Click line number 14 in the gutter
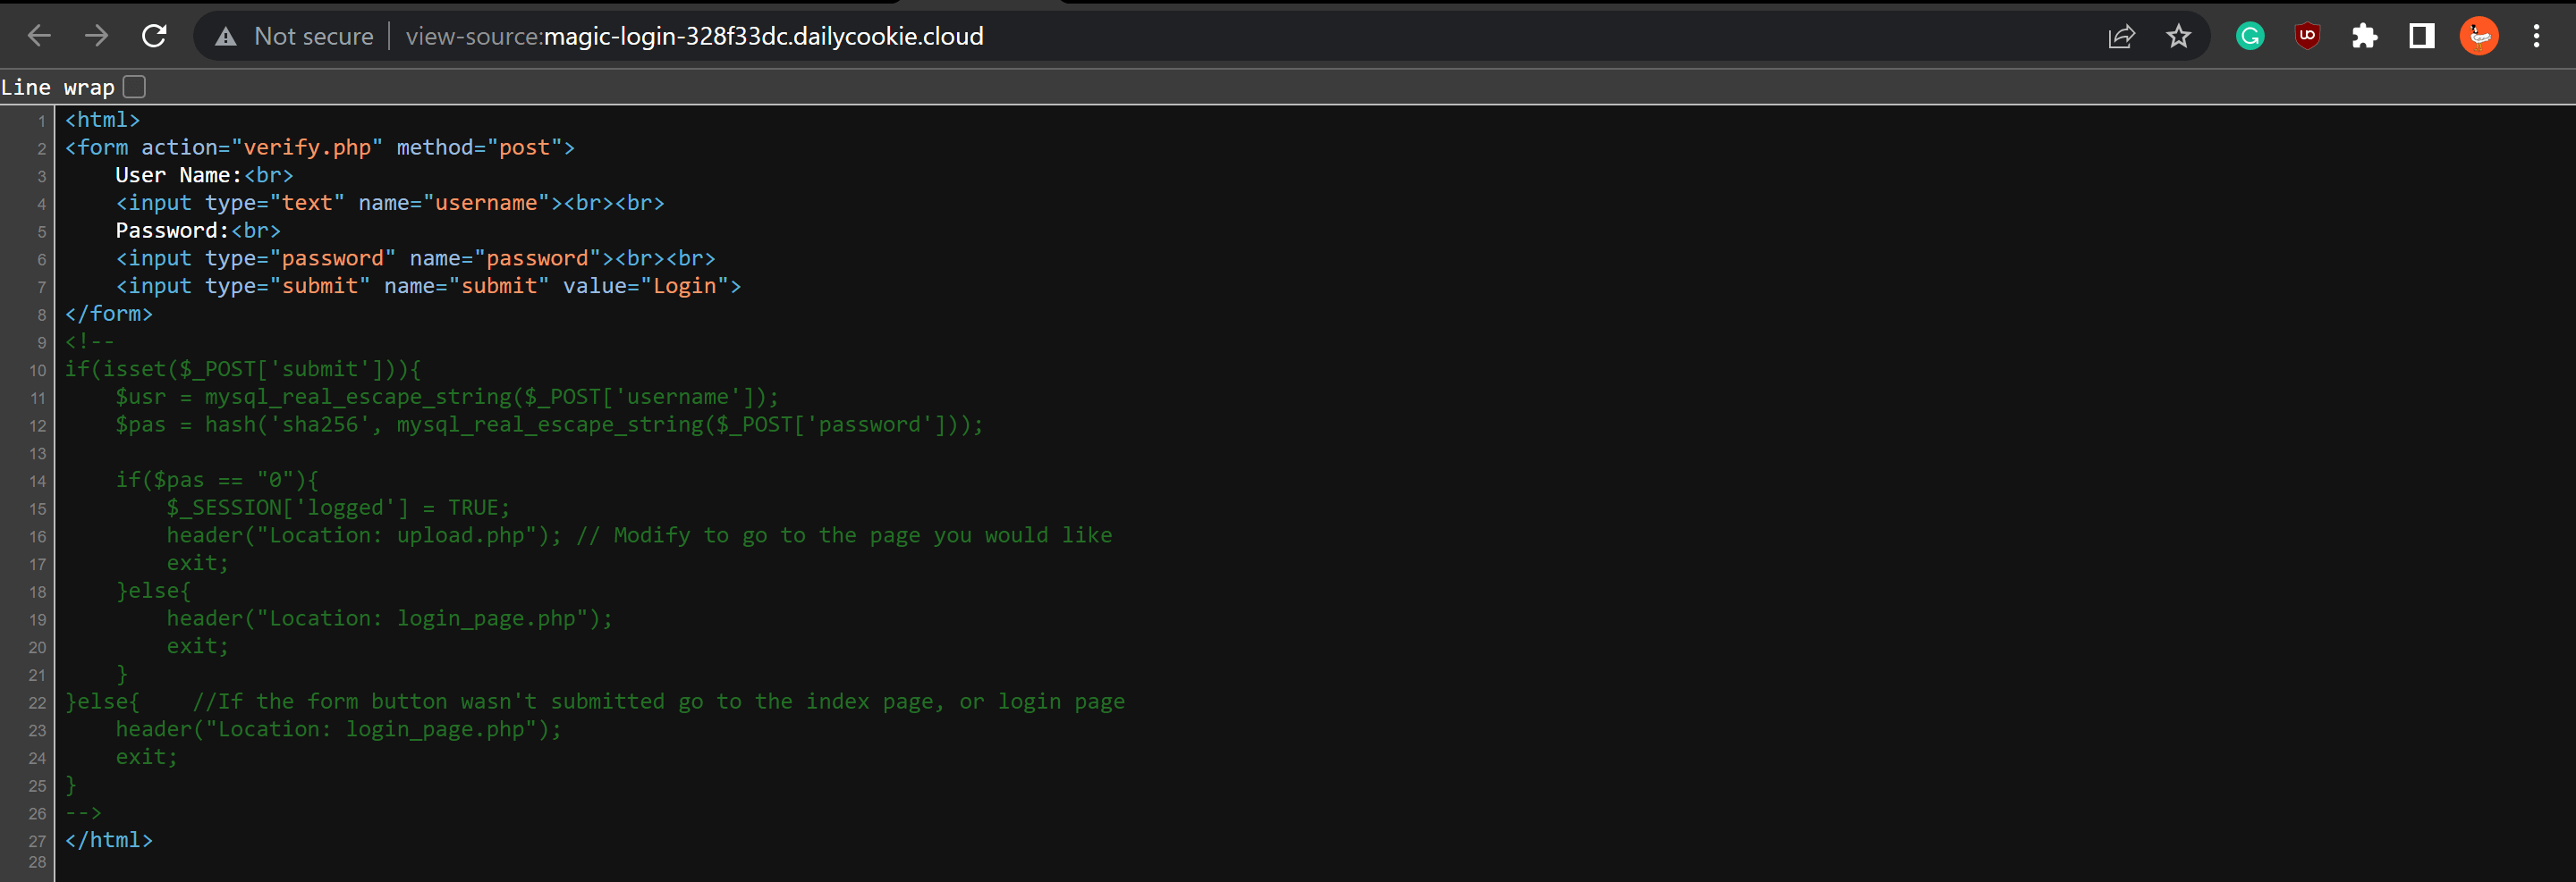This screenshot has width=2576, height=882. click(x=37, y=481)
